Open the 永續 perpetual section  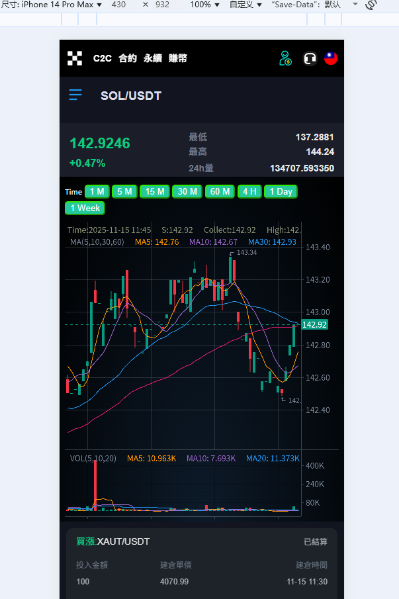pyautogui.click(x=153, y=58)
